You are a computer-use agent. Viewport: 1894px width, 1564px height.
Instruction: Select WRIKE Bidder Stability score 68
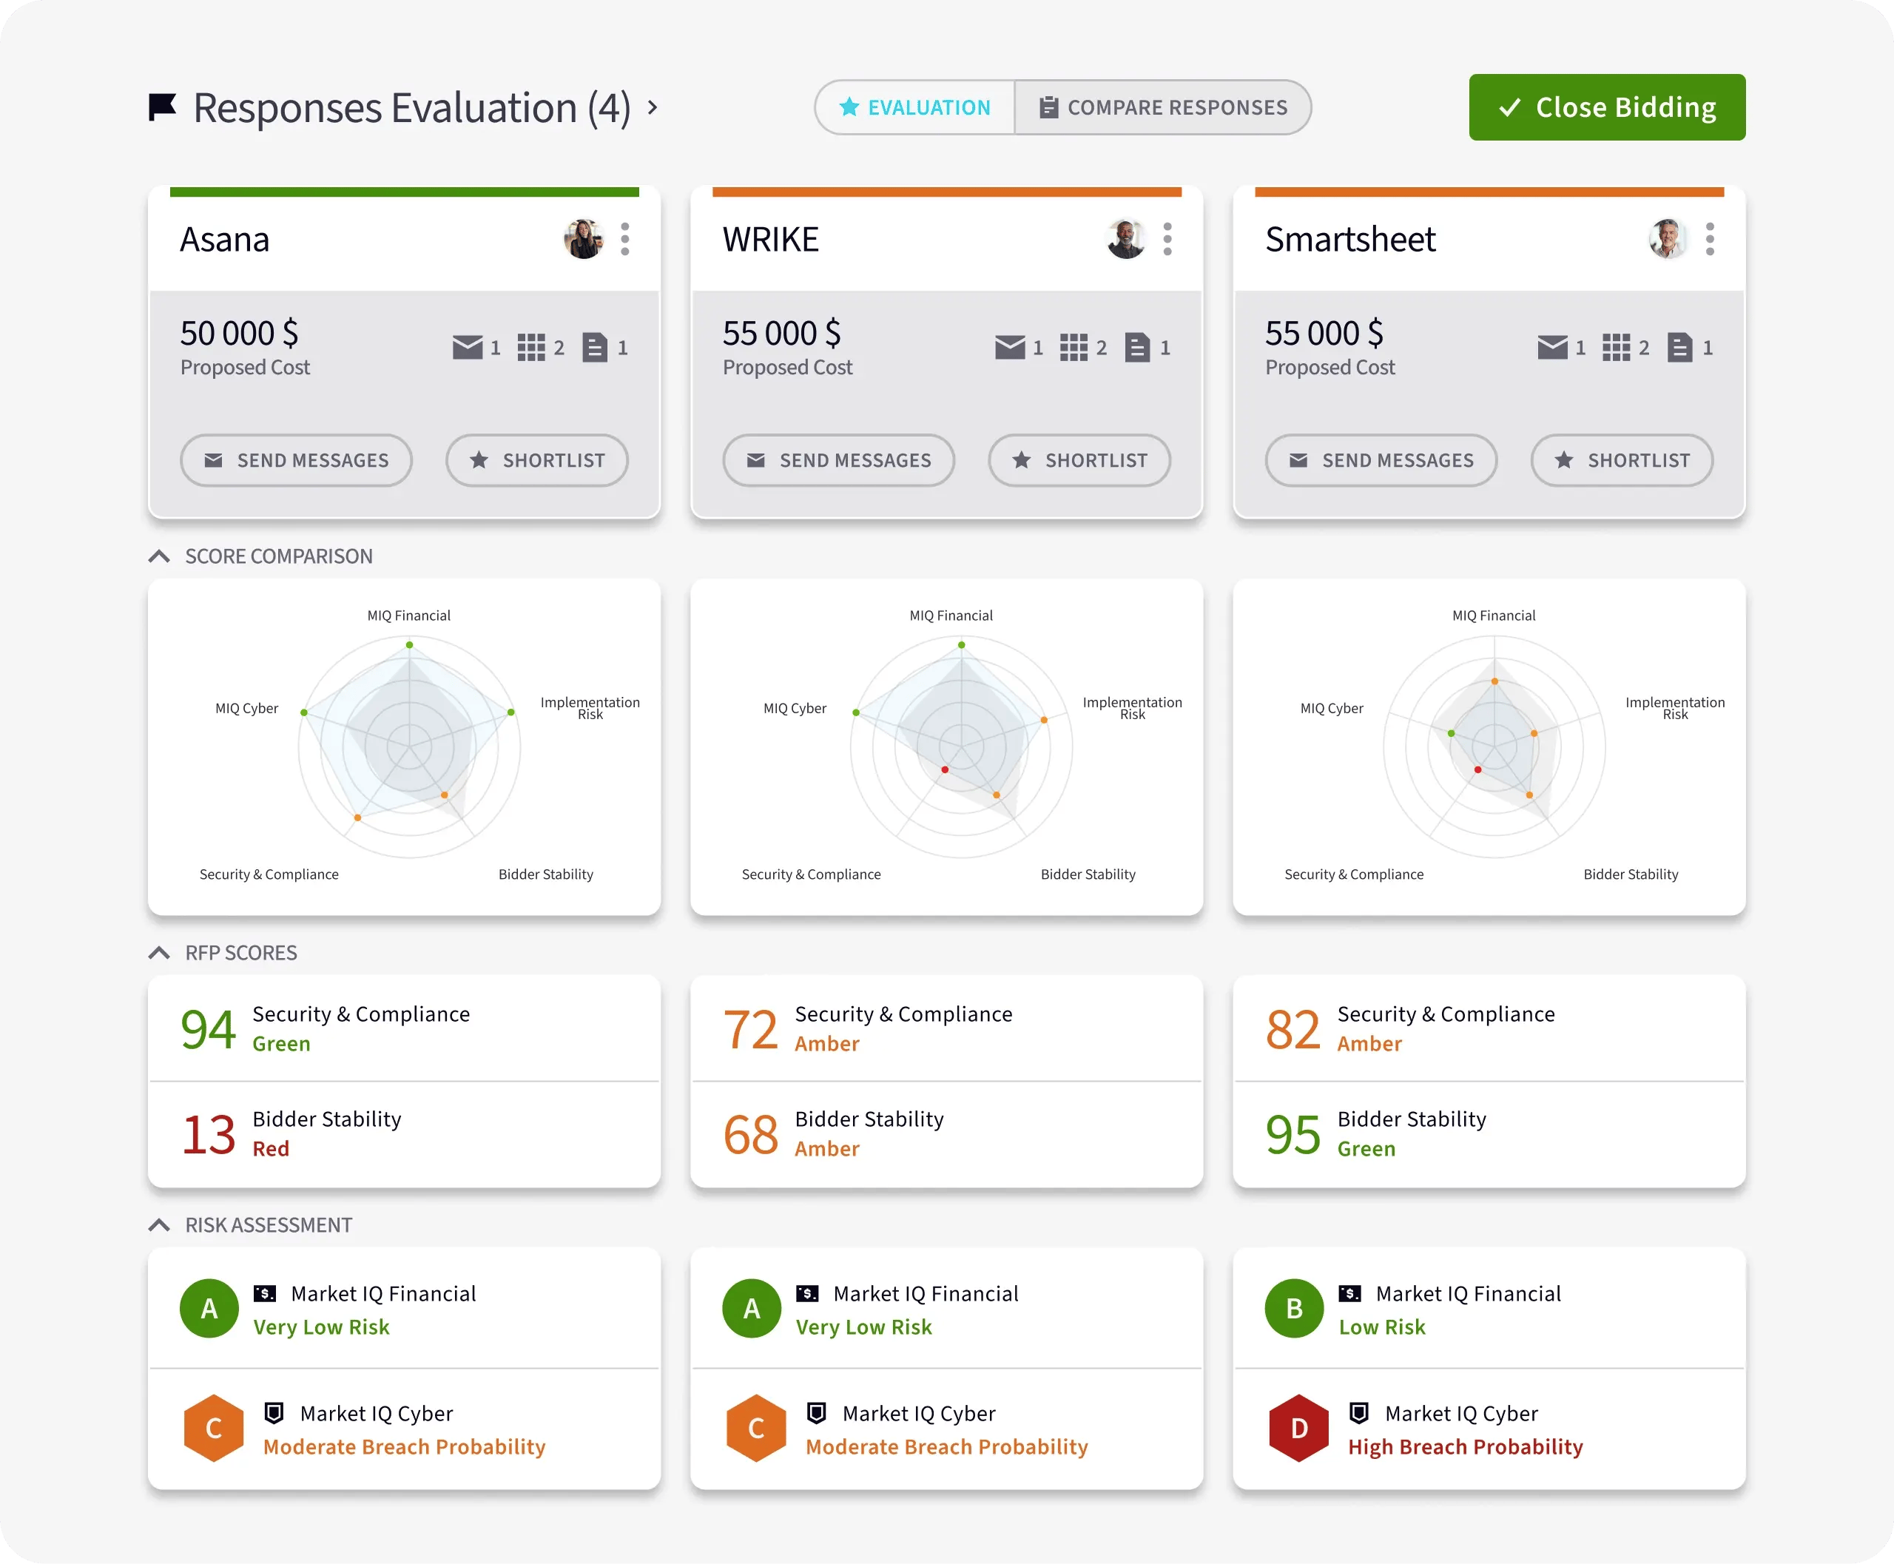tap(751, 1134)
